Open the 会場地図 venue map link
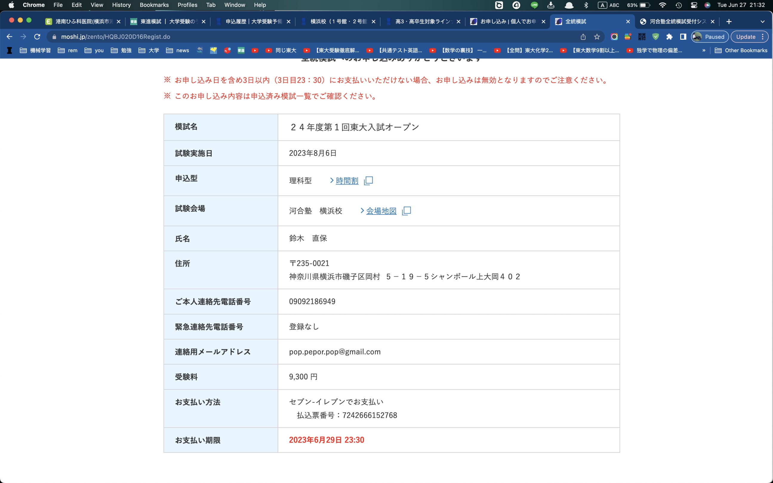773x483 pixels. coord(381,211)
